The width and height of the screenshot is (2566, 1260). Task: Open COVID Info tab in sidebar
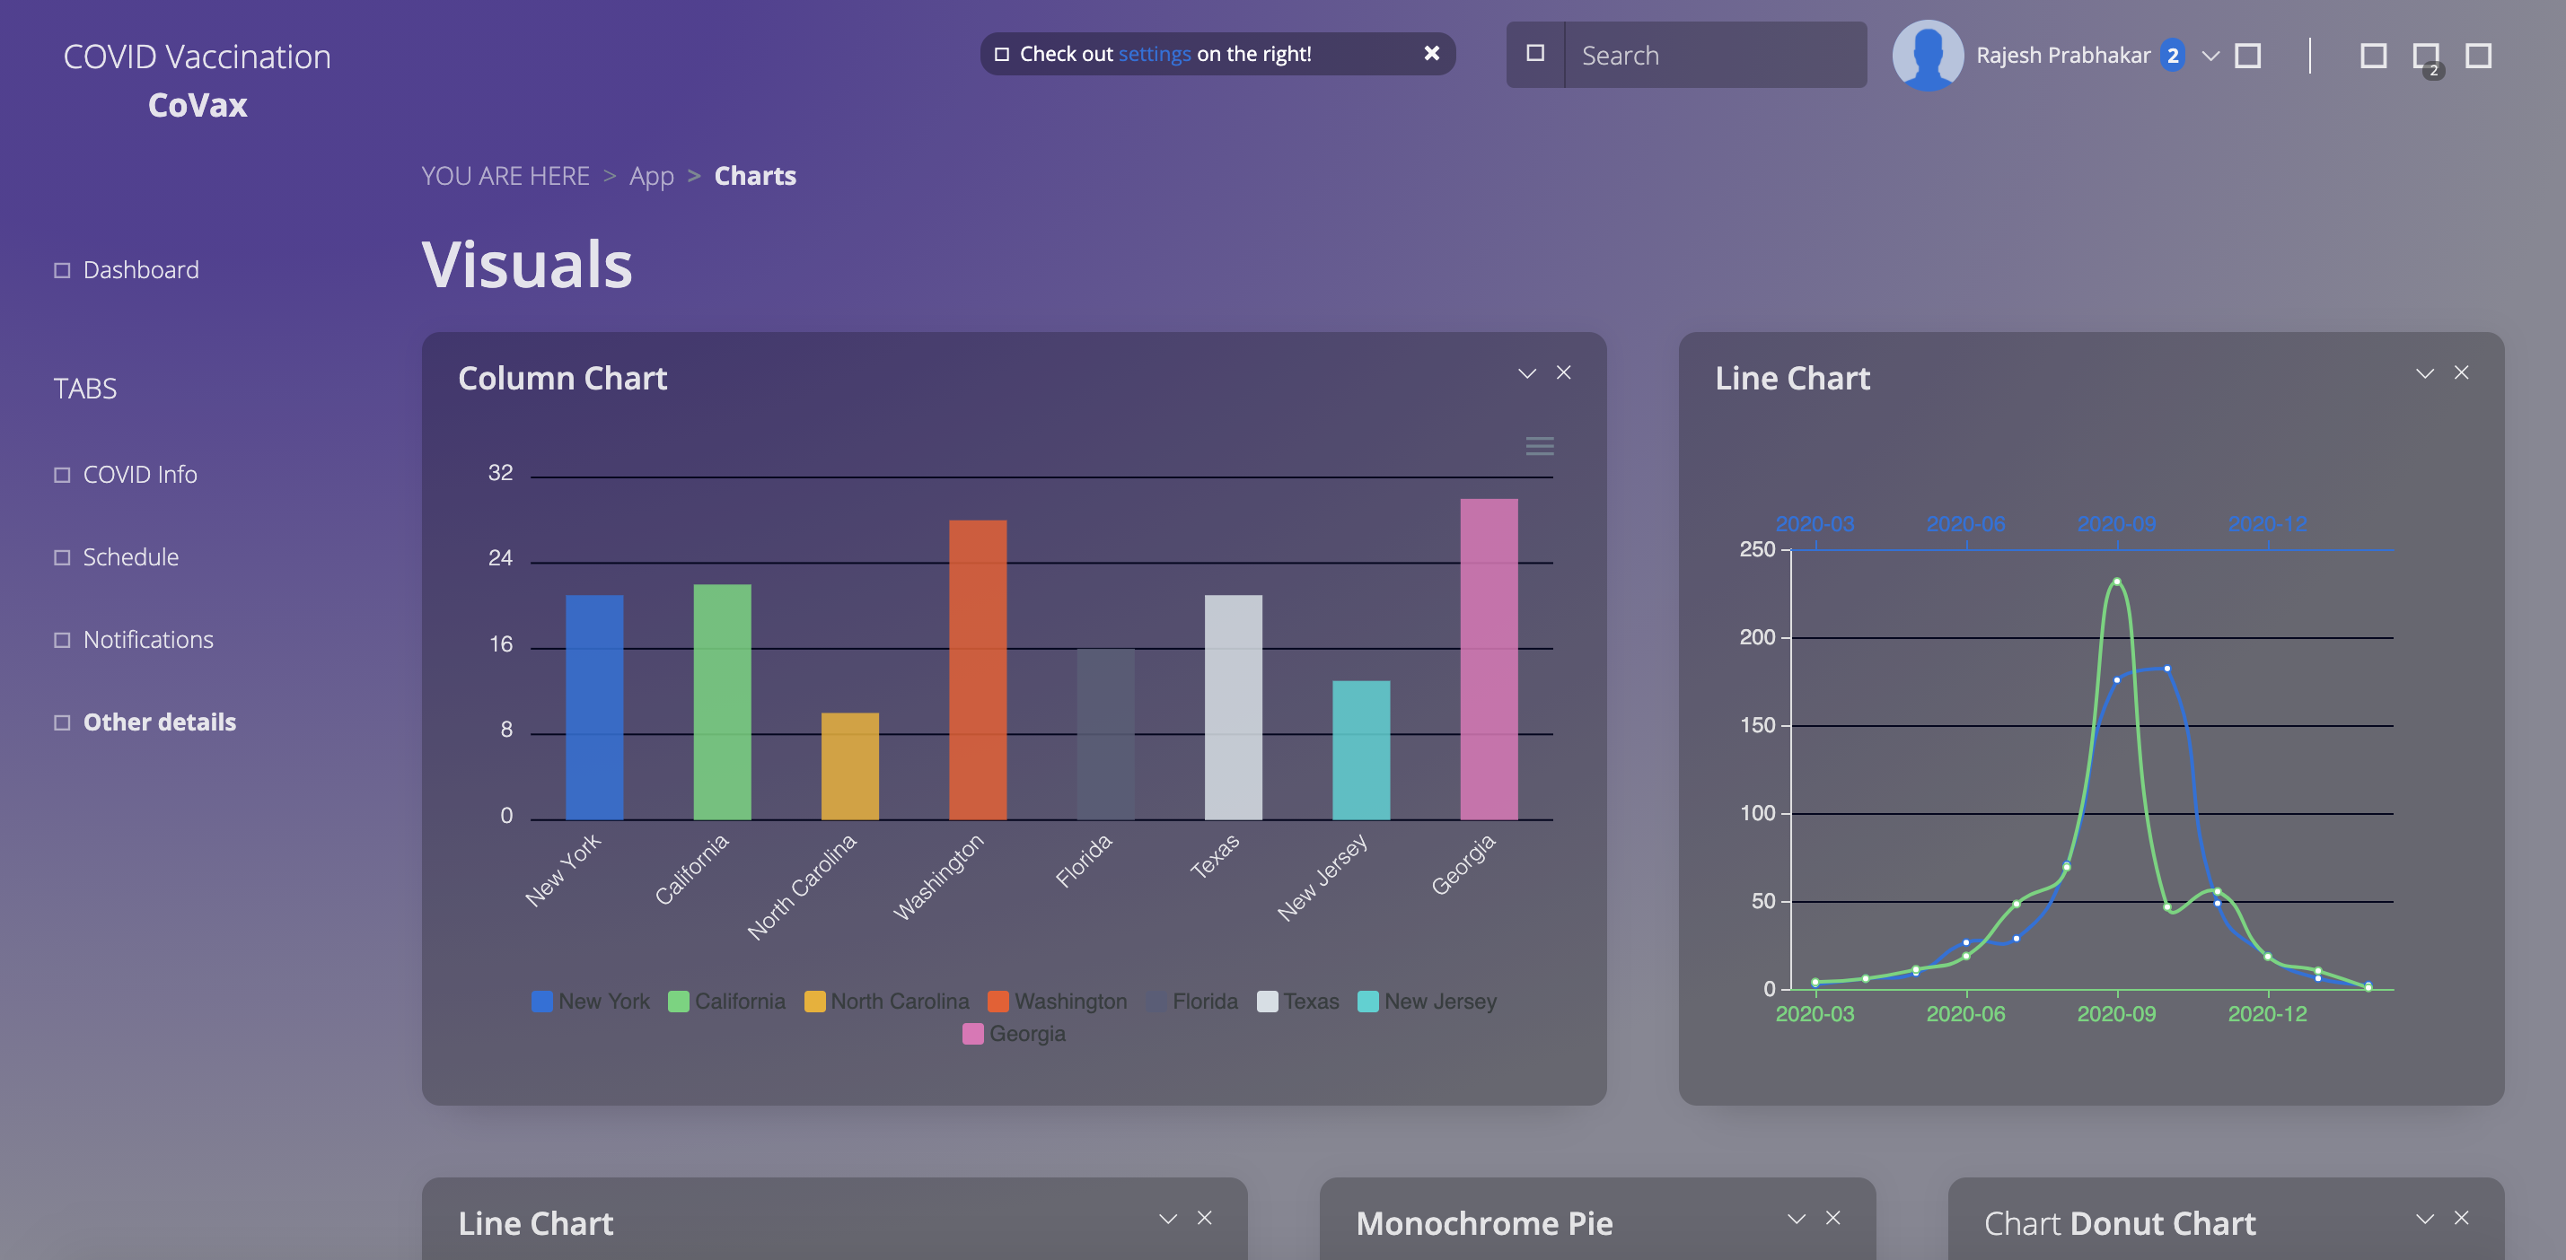[139, 474]
